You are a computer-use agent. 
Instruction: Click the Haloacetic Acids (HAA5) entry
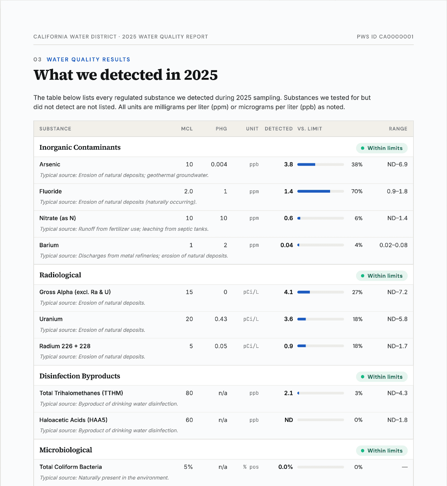[x=73, y=420]
